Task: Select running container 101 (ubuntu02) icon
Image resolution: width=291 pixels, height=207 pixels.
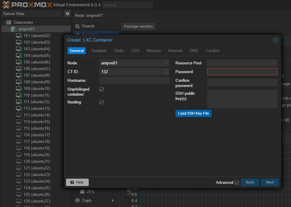Action: tap(19, 36)
